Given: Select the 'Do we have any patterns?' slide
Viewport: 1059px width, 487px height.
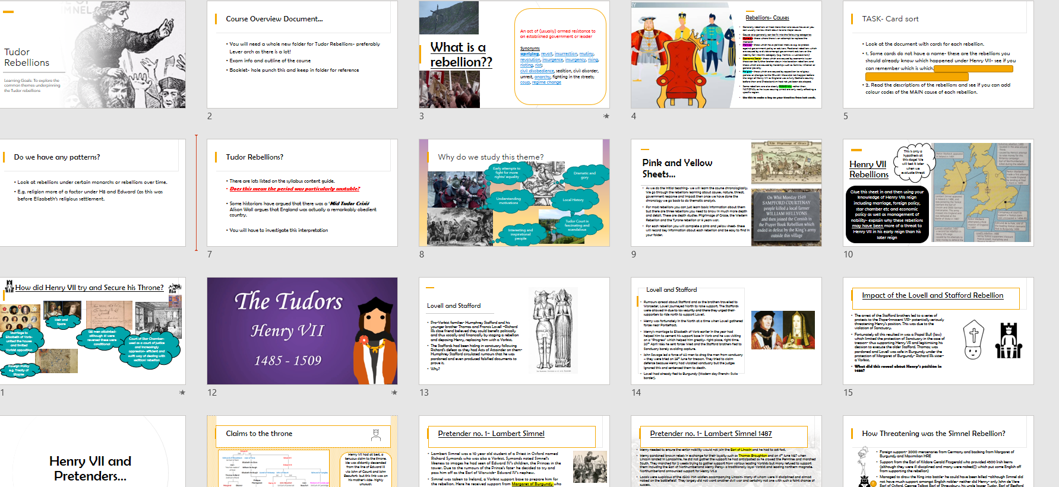Looking at the screenshot, I should coord(93,193).
